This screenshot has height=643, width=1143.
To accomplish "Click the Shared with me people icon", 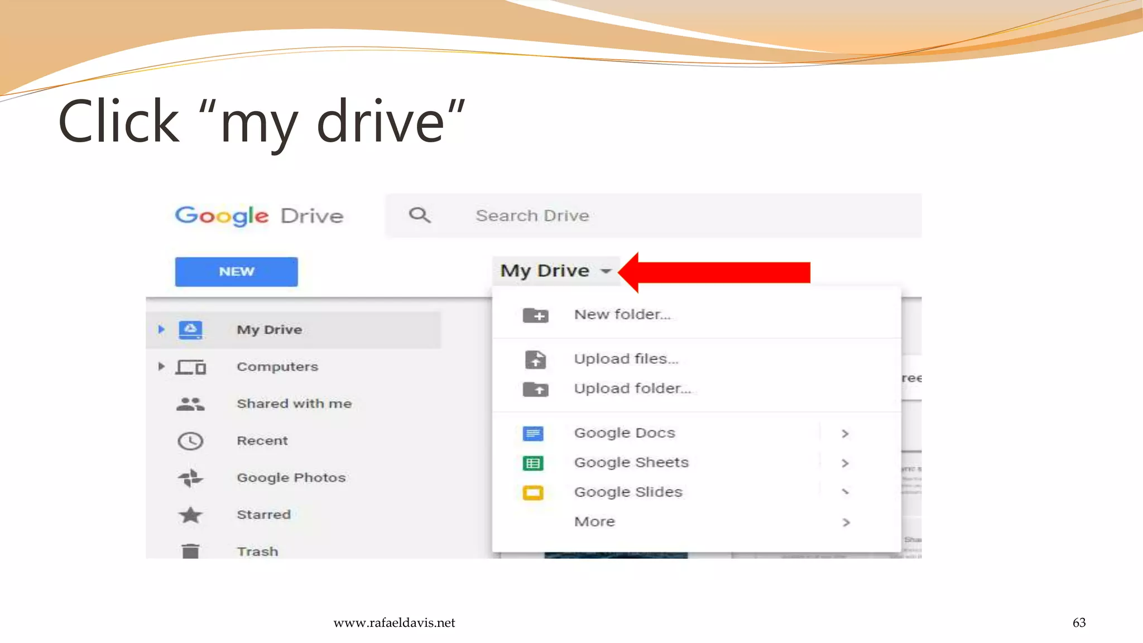I will (x=190, y=404).
